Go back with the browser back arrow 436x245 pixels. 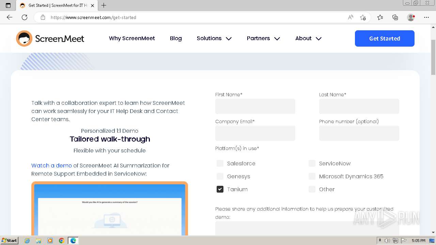[10, 17]
